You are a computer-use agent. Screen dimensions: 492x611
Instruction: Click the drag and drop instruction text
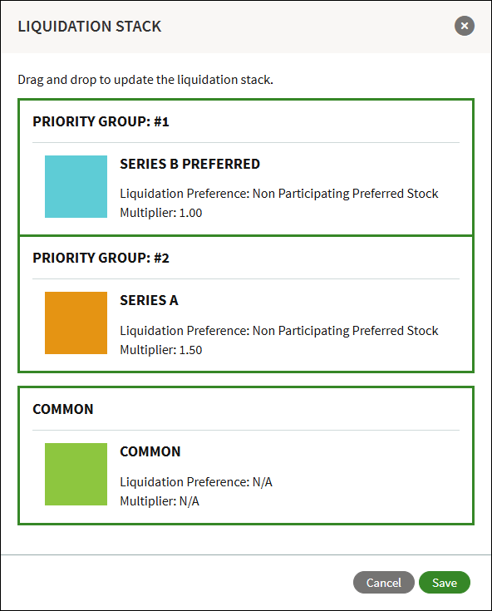(145, 80)
